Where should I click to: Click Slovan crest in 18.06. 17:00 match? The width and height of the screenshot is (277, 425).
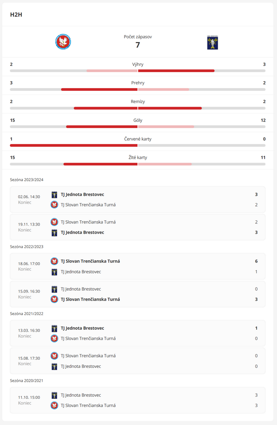coord(54,261)
